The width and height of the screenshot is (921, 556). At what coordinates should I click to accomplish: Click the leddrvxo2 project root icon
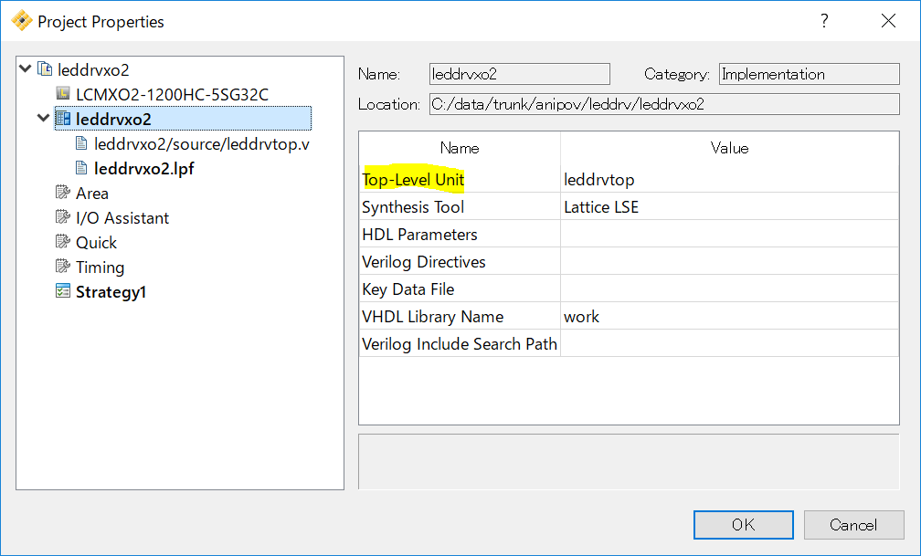click(x=45, y=69)
